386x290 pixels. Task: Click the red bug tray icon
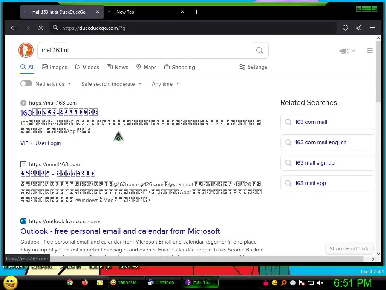pos(266,283)
